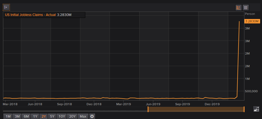Click the Dec-2019 x-axis label
Screen dimensions: 262x119
(212, 104)
